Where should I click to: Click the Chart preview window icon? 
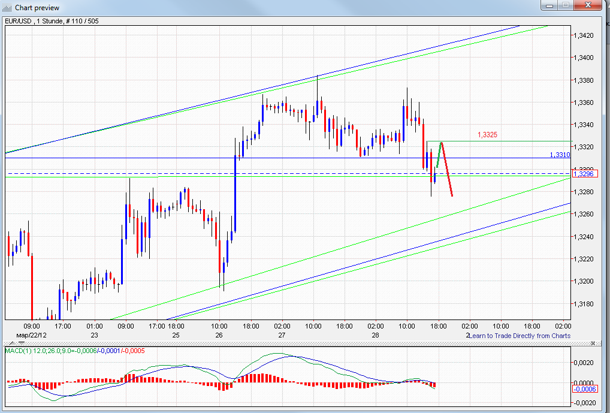(x=8, y=7)
